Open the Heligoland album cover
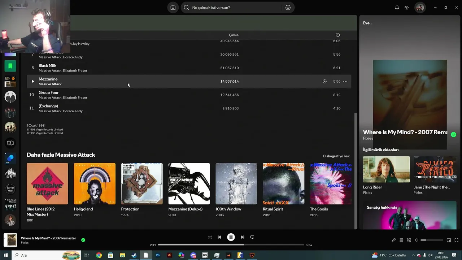The image size is (462, 260). 95,184
